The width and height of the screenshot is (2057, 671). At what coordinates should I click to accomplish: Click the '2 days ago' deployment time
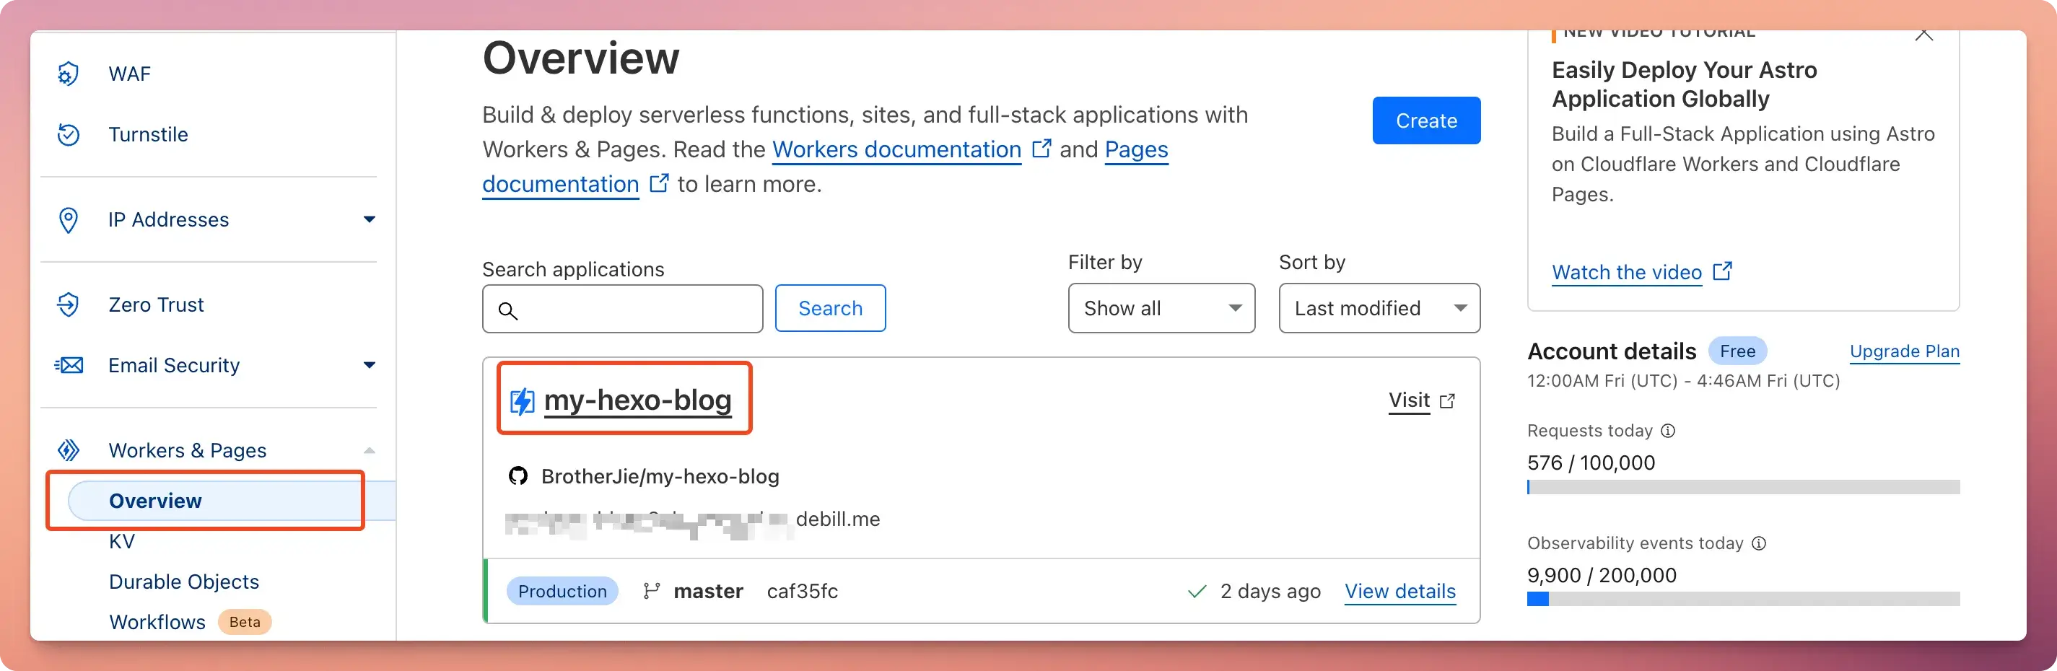click(x=1270, y=591)
